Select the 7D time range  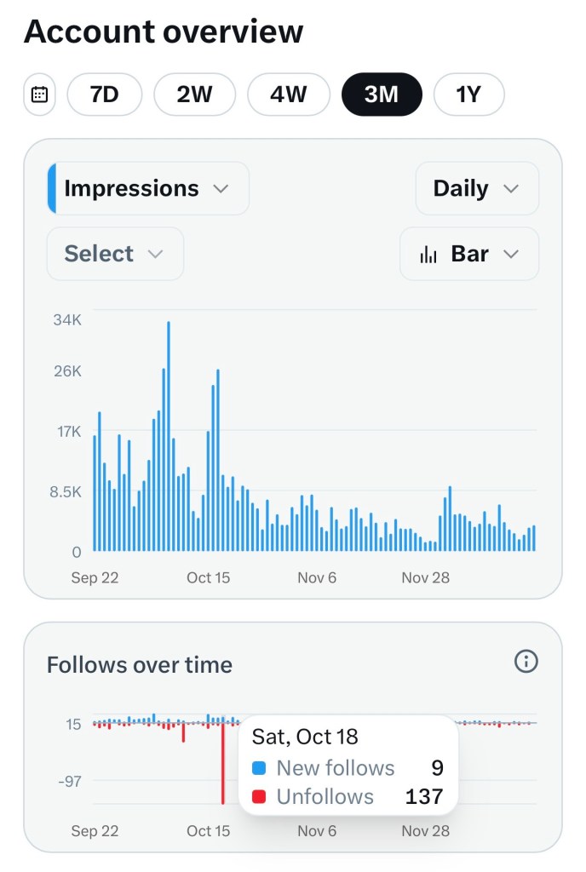(105, 95)
